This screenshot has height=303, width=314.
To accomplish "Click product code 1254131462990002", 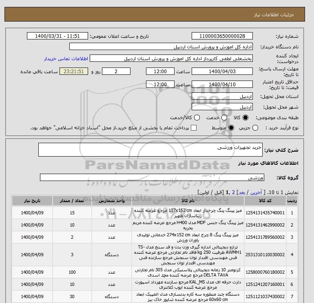I will pyautogui.click(x=265, y=225).
